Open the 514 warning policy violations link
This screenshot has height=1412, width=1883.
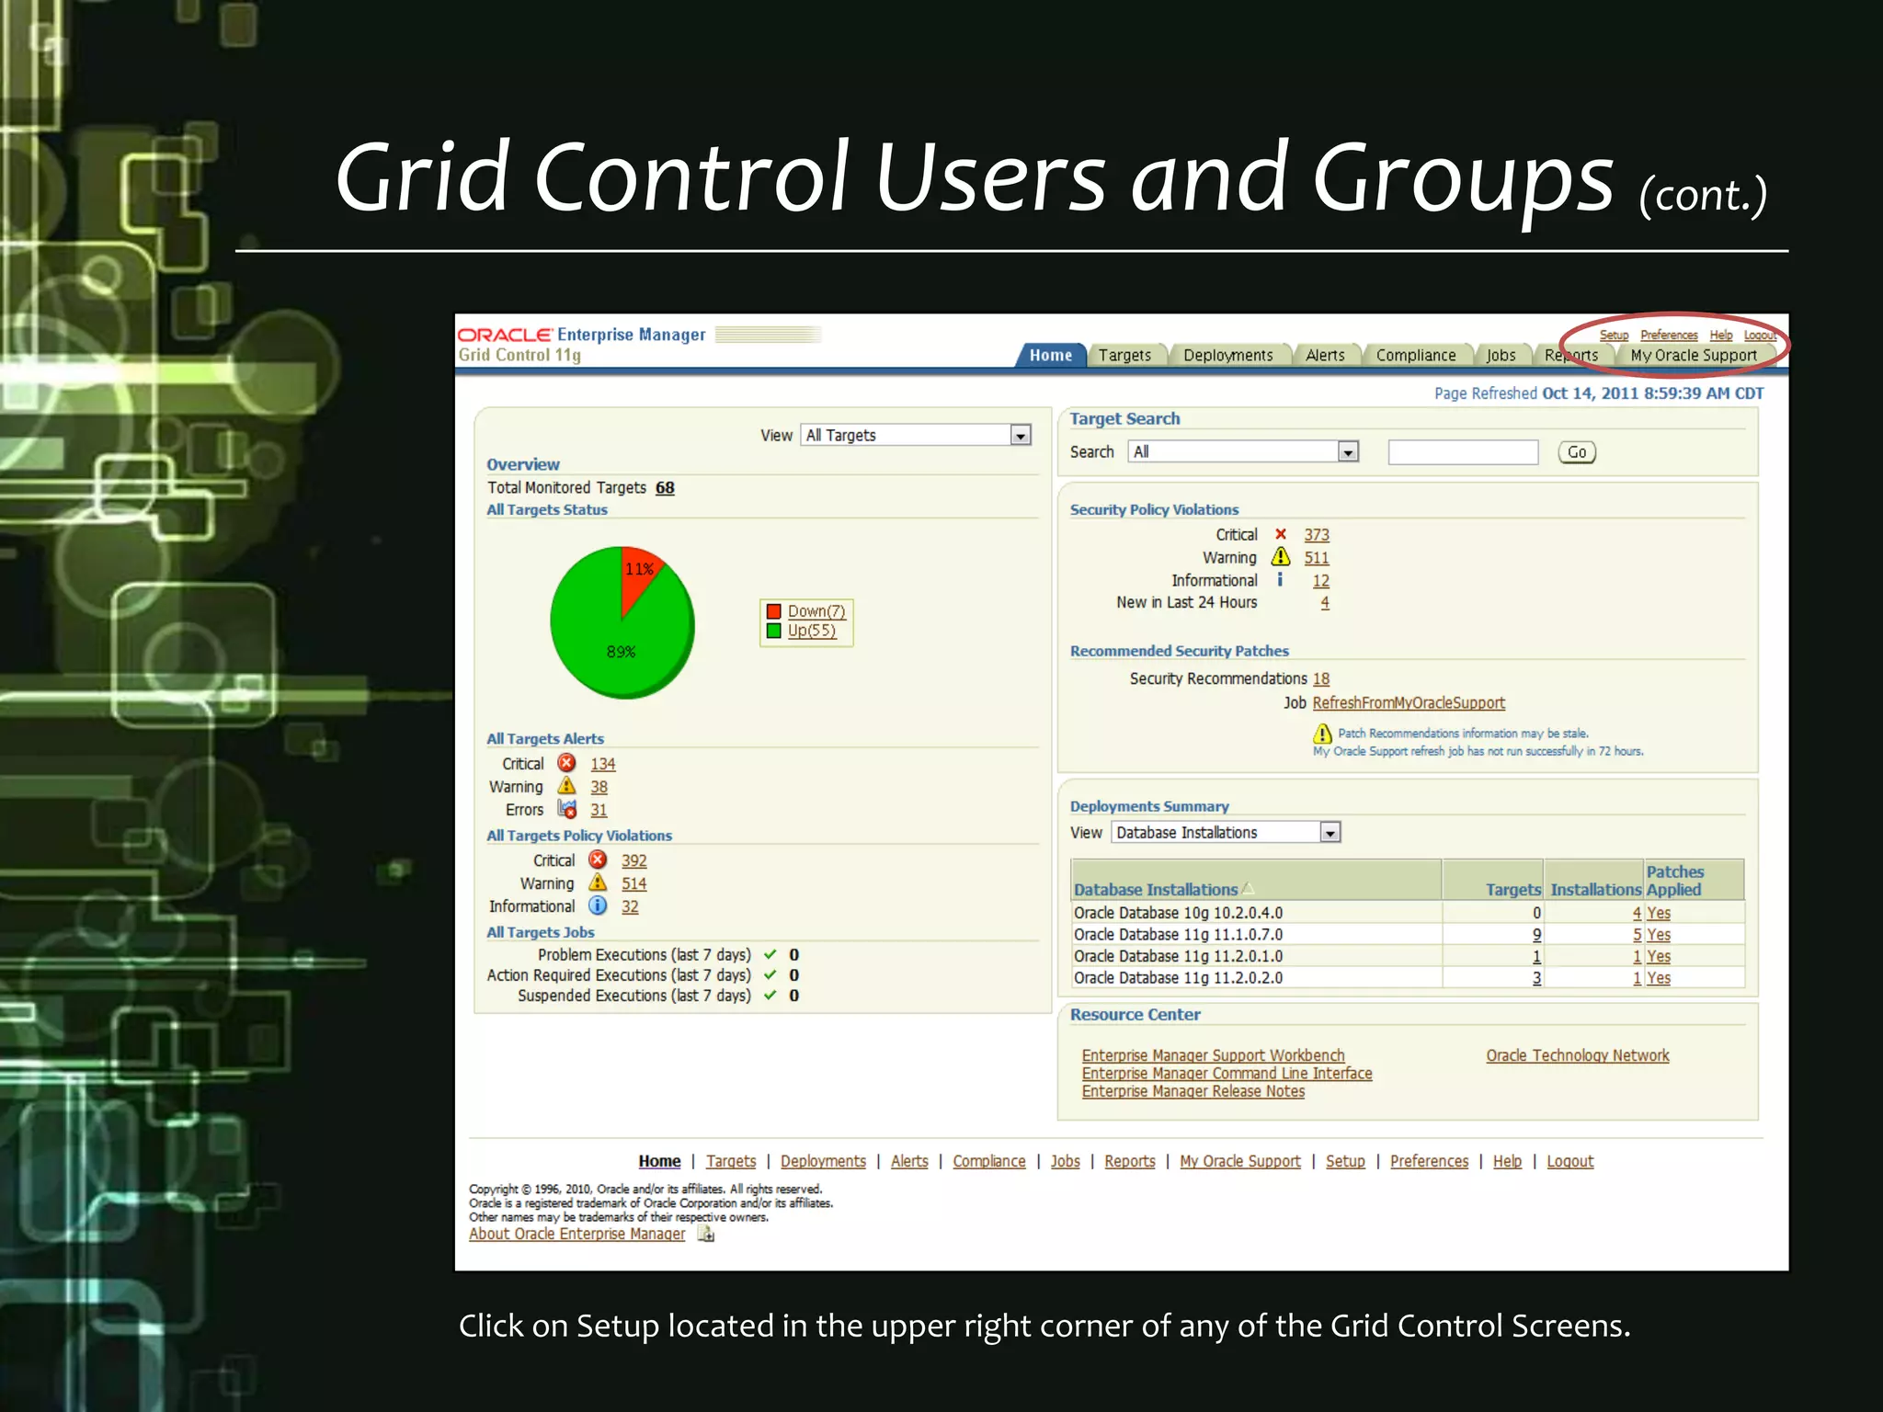(x=634, y=883)
